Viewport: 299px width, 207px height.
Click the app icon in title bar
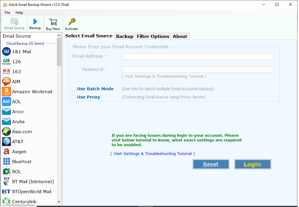pyautogui.click(x=5, y=5)
